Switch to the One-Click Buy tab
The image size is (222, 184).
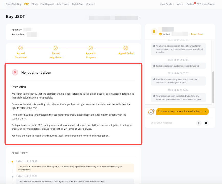14,4
